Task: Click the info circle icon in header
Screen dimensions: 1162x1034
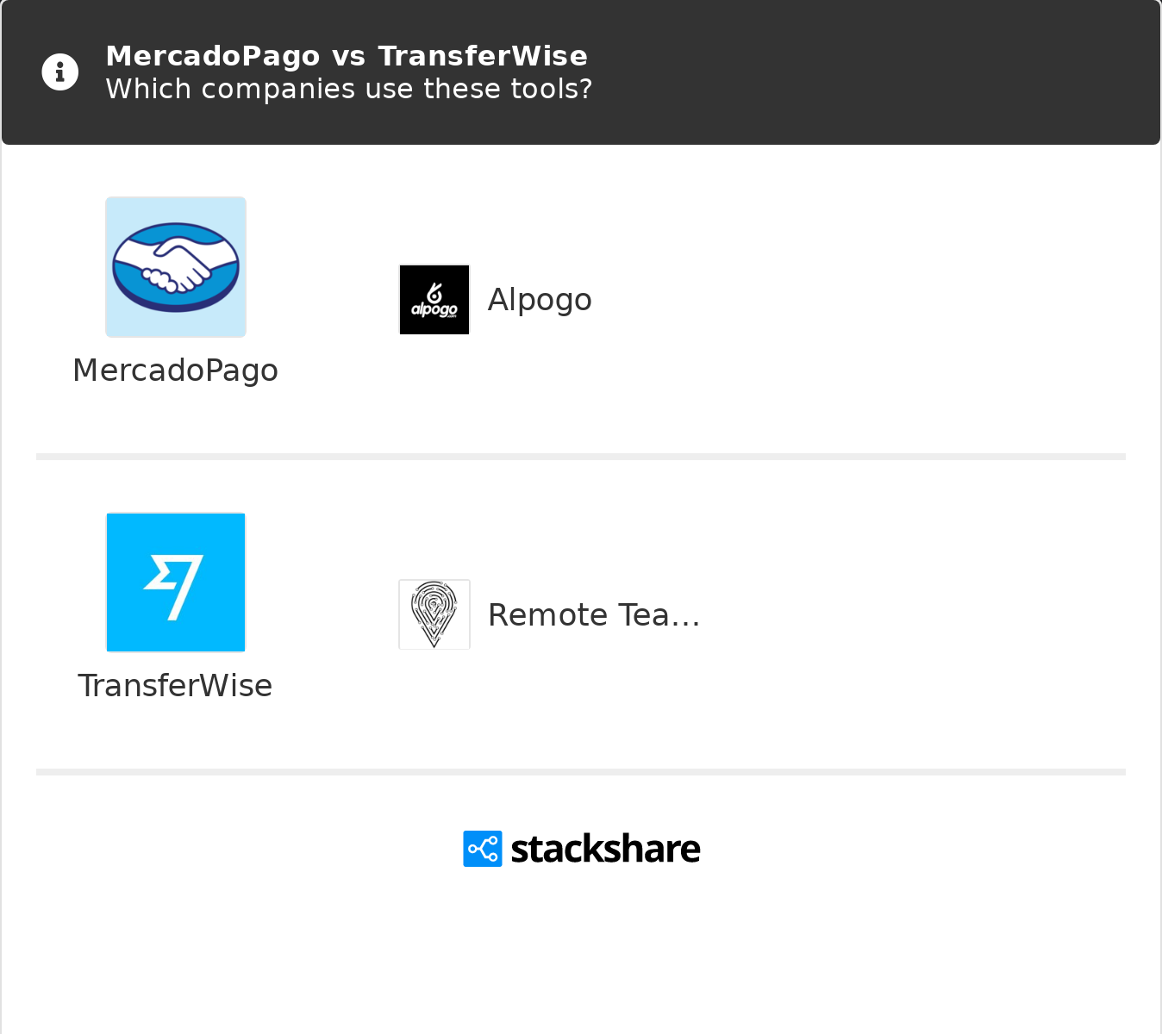Action: pyautogui.click(x=60, y=72)
